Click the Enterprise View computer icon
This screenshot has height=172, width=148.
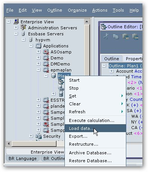16,21
